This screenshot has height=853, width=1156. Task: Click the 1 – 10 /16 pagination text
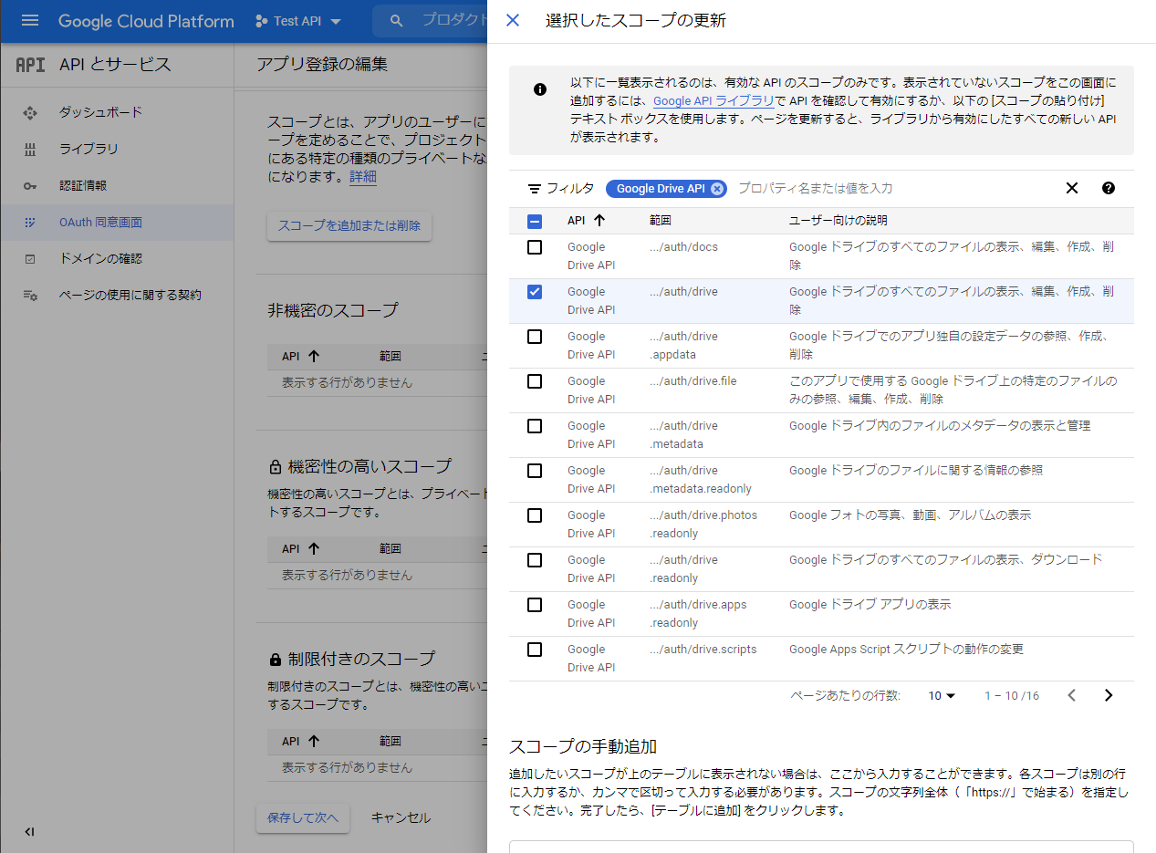(1012, 695)
